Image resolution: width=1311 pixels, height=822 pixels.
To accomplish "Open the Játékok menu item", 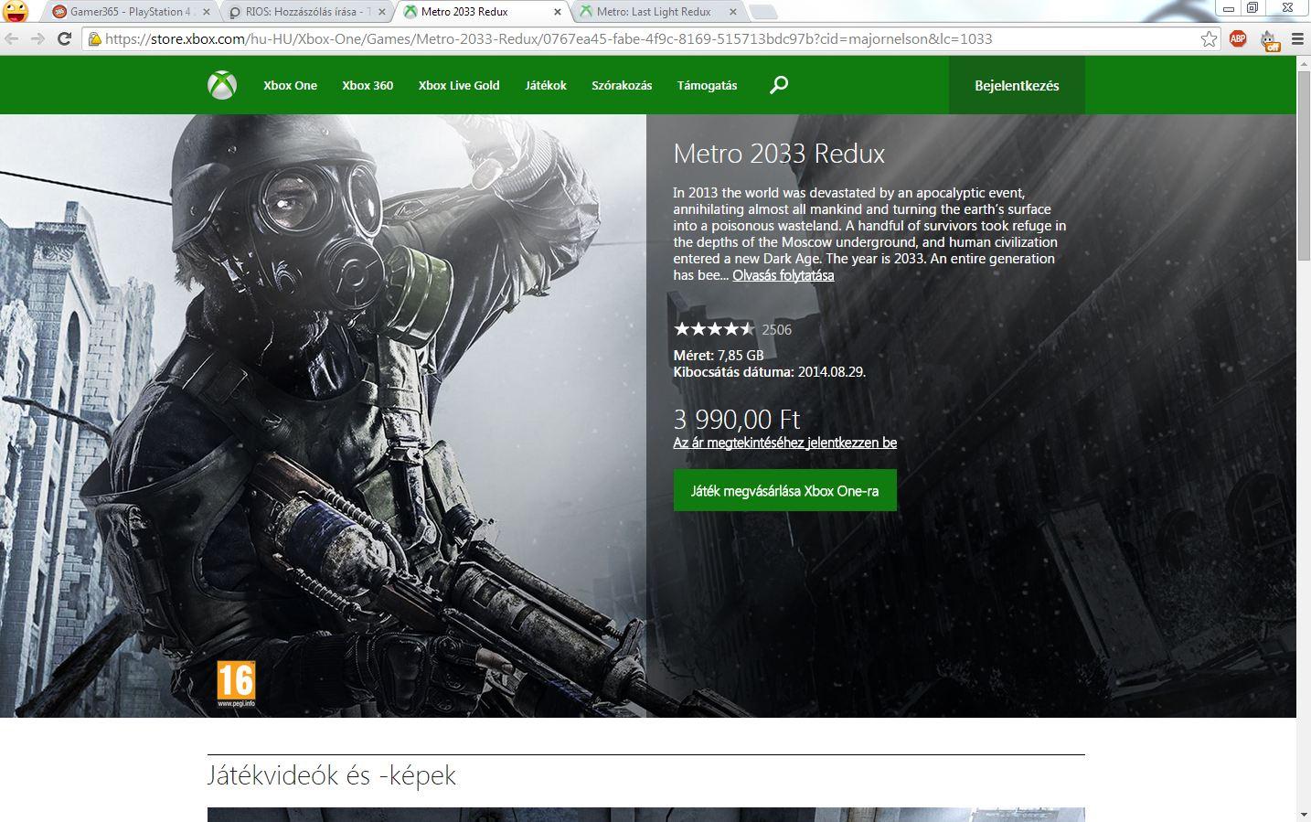I will pos(546,85).
